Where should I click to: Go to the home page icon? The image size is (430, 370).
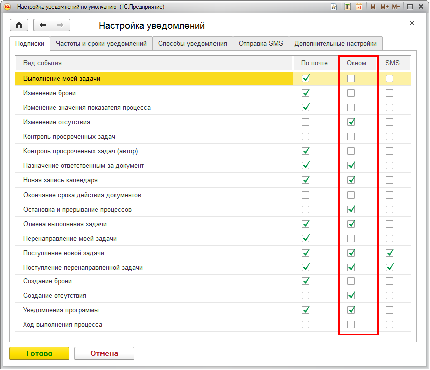click(x=19, y=25)
